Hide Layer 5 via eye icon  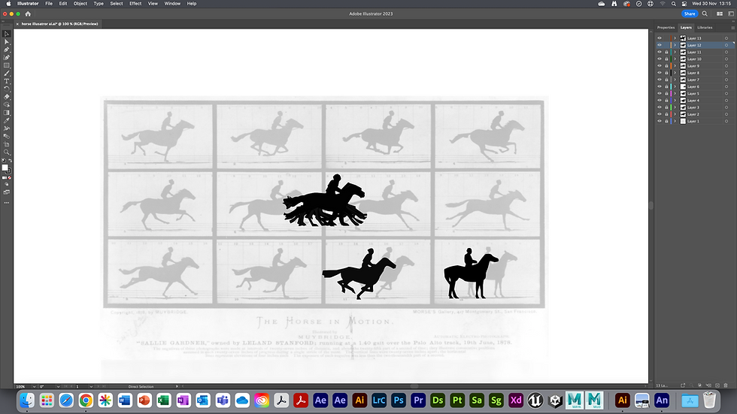pyautogui.click(x=660, y=93)
